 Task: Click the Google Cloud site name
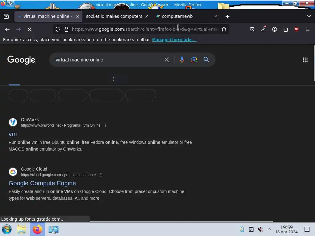click(34, 169)
